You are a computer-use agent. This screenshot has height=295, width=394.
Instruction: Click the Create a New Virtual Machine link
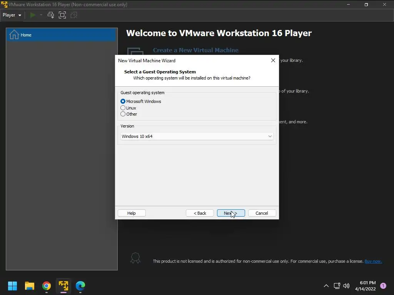[x=196, y=50]
